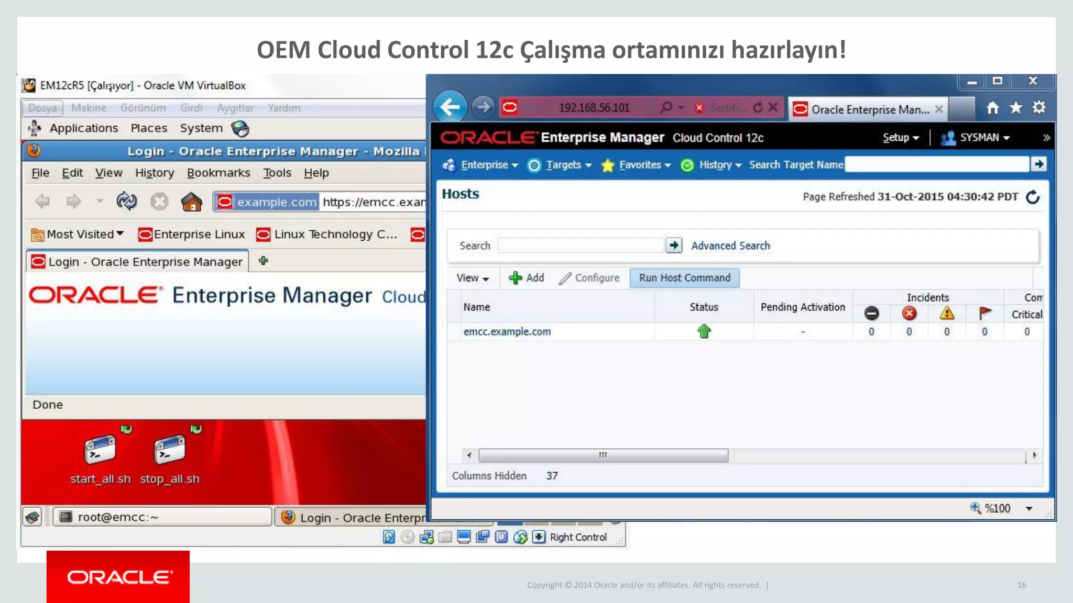Open emcc.example.com host link
The width and height of the screenshot is (1073, 603).
coord(507,331)
